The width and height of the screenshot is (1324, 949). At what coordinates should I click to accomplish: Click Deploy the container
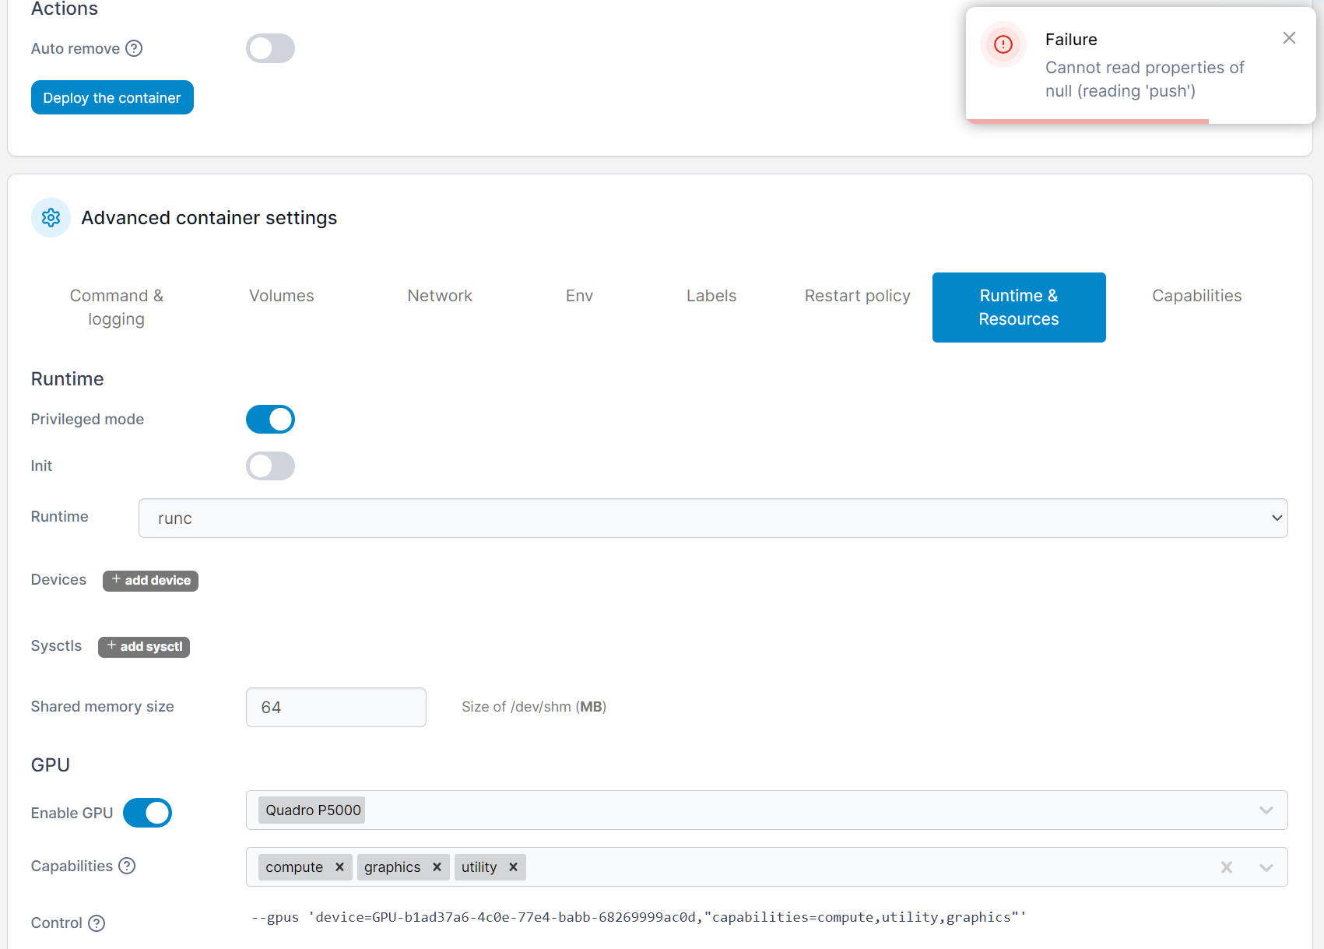point(111,97)
